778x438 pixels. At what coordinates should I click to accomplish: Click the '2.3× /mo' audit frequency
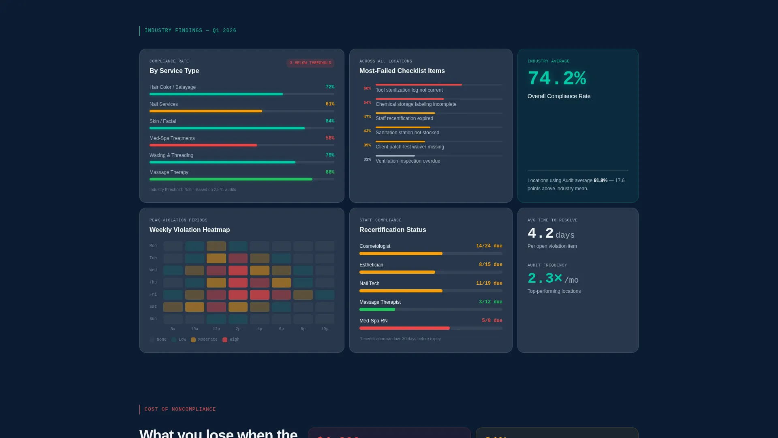click(553, 279)
